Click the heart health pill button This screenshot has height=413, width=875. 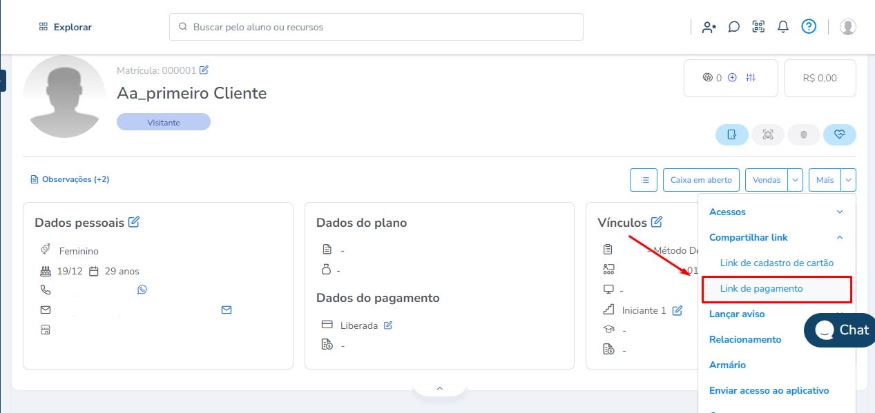840,134
